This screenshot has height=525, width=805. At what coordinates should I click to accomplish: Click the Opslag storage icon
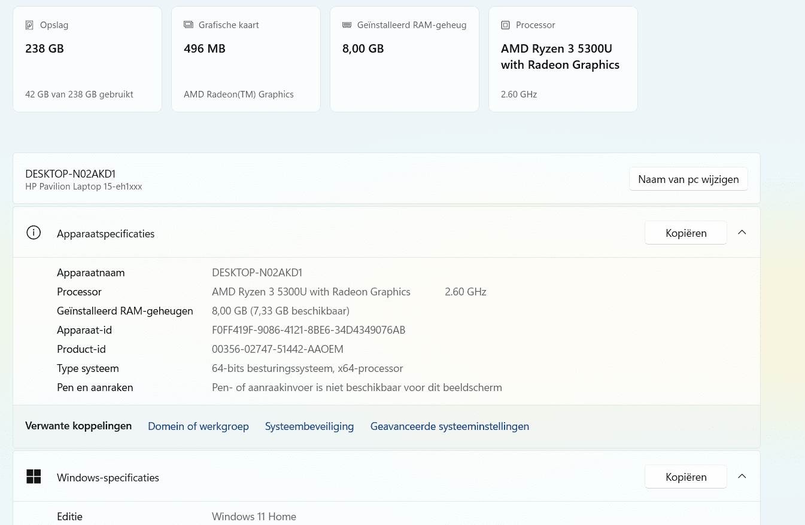[x=29, y=25]
